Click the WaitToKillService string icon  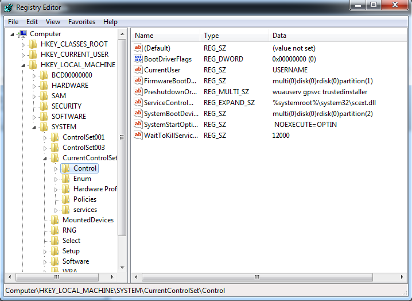[138, 136]
